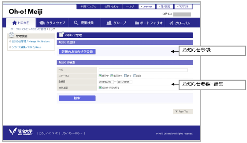This screenshot has width=247, height=143.
Task: Focus the 件名 text field
Action: tap(143, 70)
